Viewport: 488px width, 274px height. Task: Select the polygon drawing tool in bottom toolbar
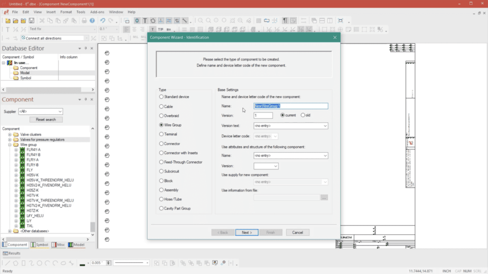pos(15,263)
